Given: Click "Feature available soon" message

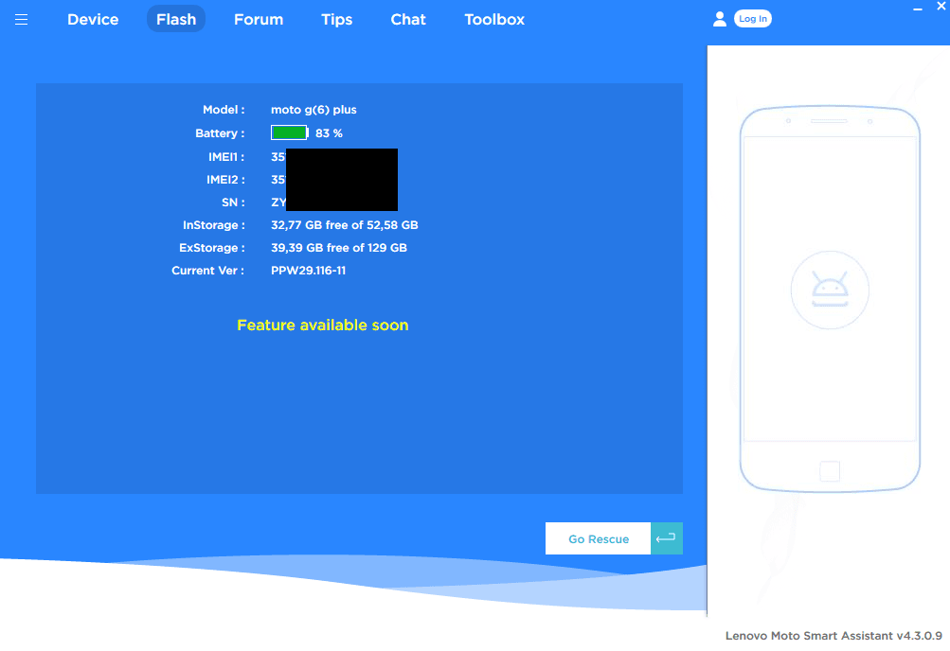Looking at the screenshot, I should [x=323, y=325].
